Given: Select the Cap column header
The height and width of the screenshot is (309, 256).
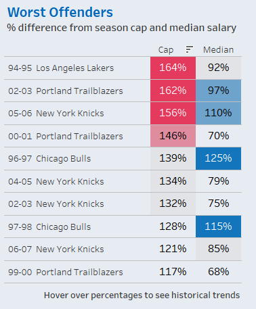Looking at the screenshot, I should tap(166, 50).
